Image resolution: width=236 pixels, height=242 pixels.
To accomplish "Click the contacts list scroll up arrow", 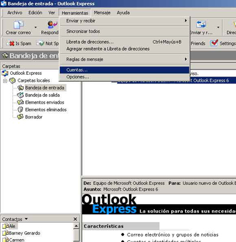I will pyautogui.click(x=76, y=226).
